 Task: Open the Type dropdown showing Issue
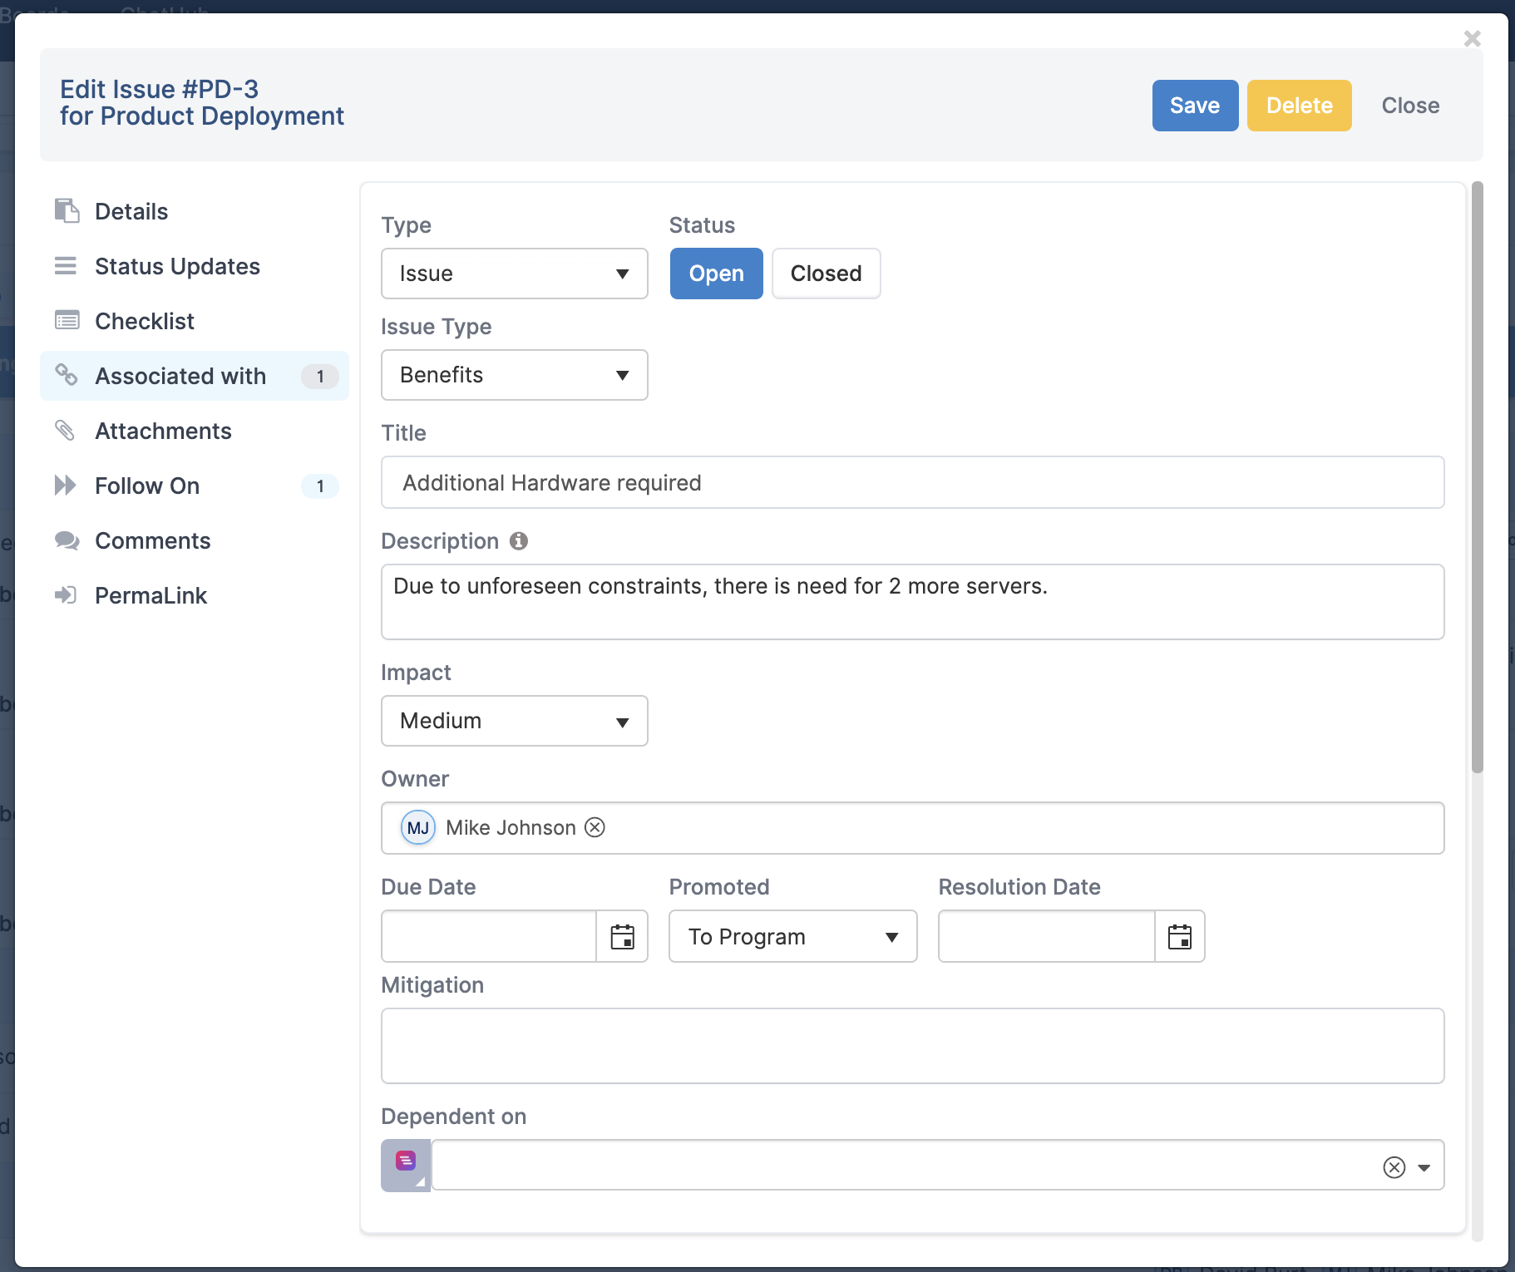click(515, 274)
